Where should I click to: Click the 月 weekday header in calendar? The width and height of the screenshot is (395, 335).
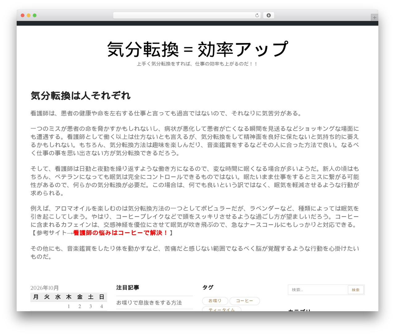36,297
